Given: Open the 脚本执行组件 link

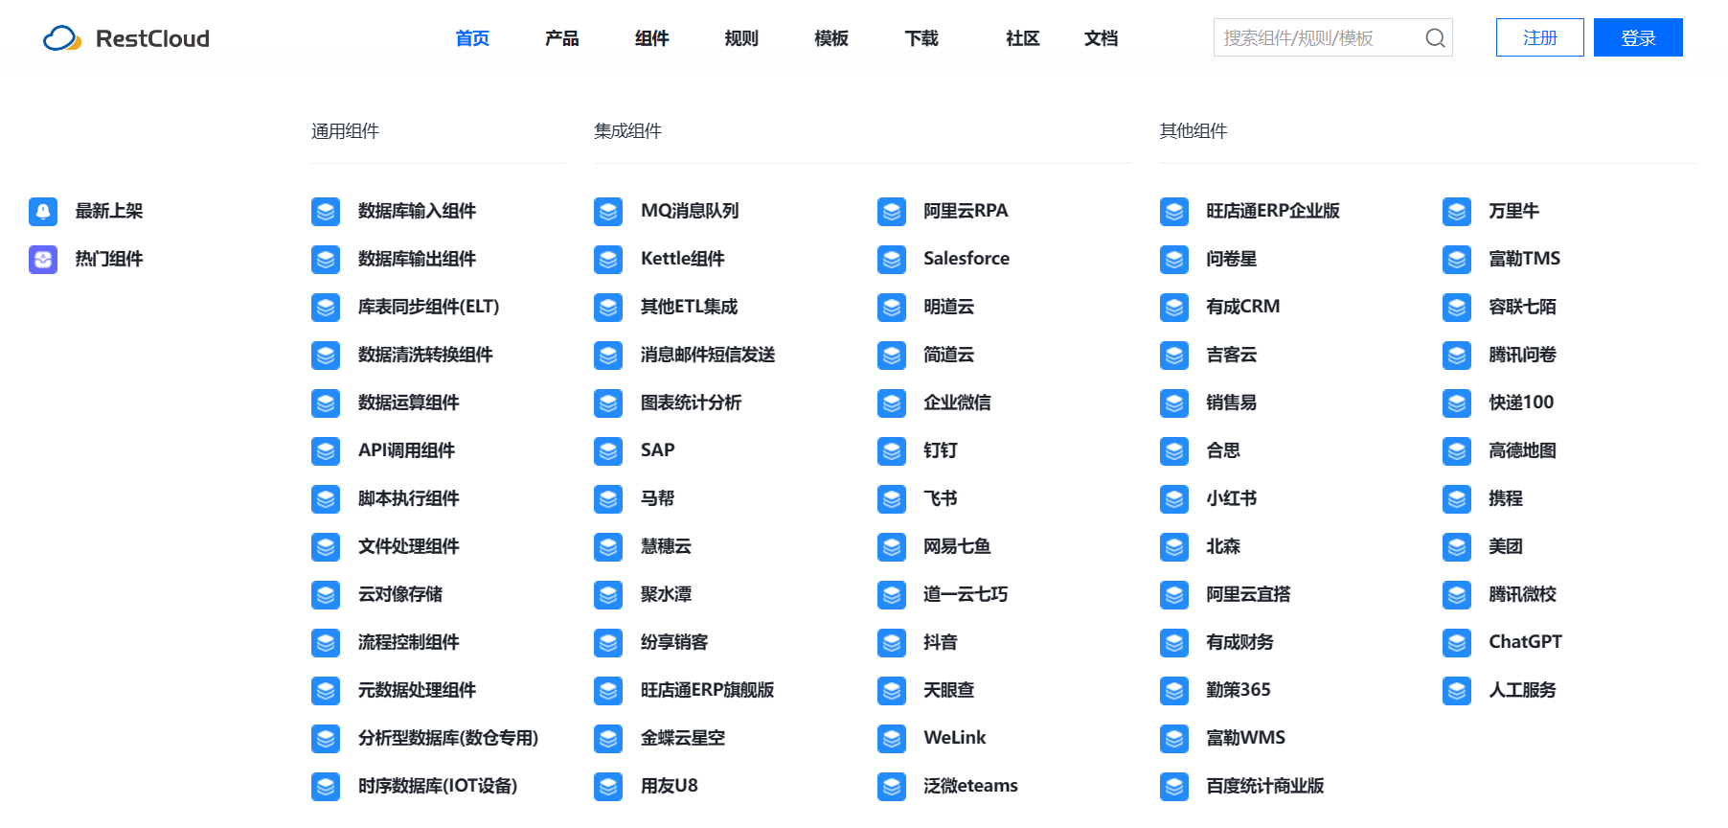Looking at the screenshot, I should (409, 498).
